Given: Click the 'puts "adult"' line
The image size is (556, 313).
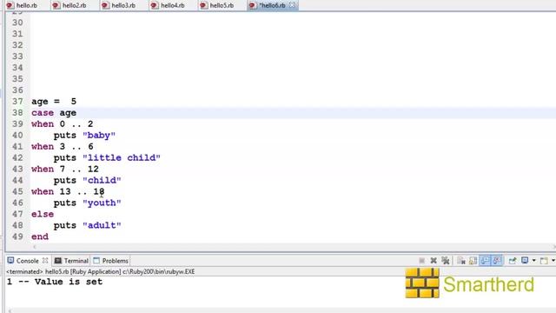Looking at the screenshot, I should 87,225.
